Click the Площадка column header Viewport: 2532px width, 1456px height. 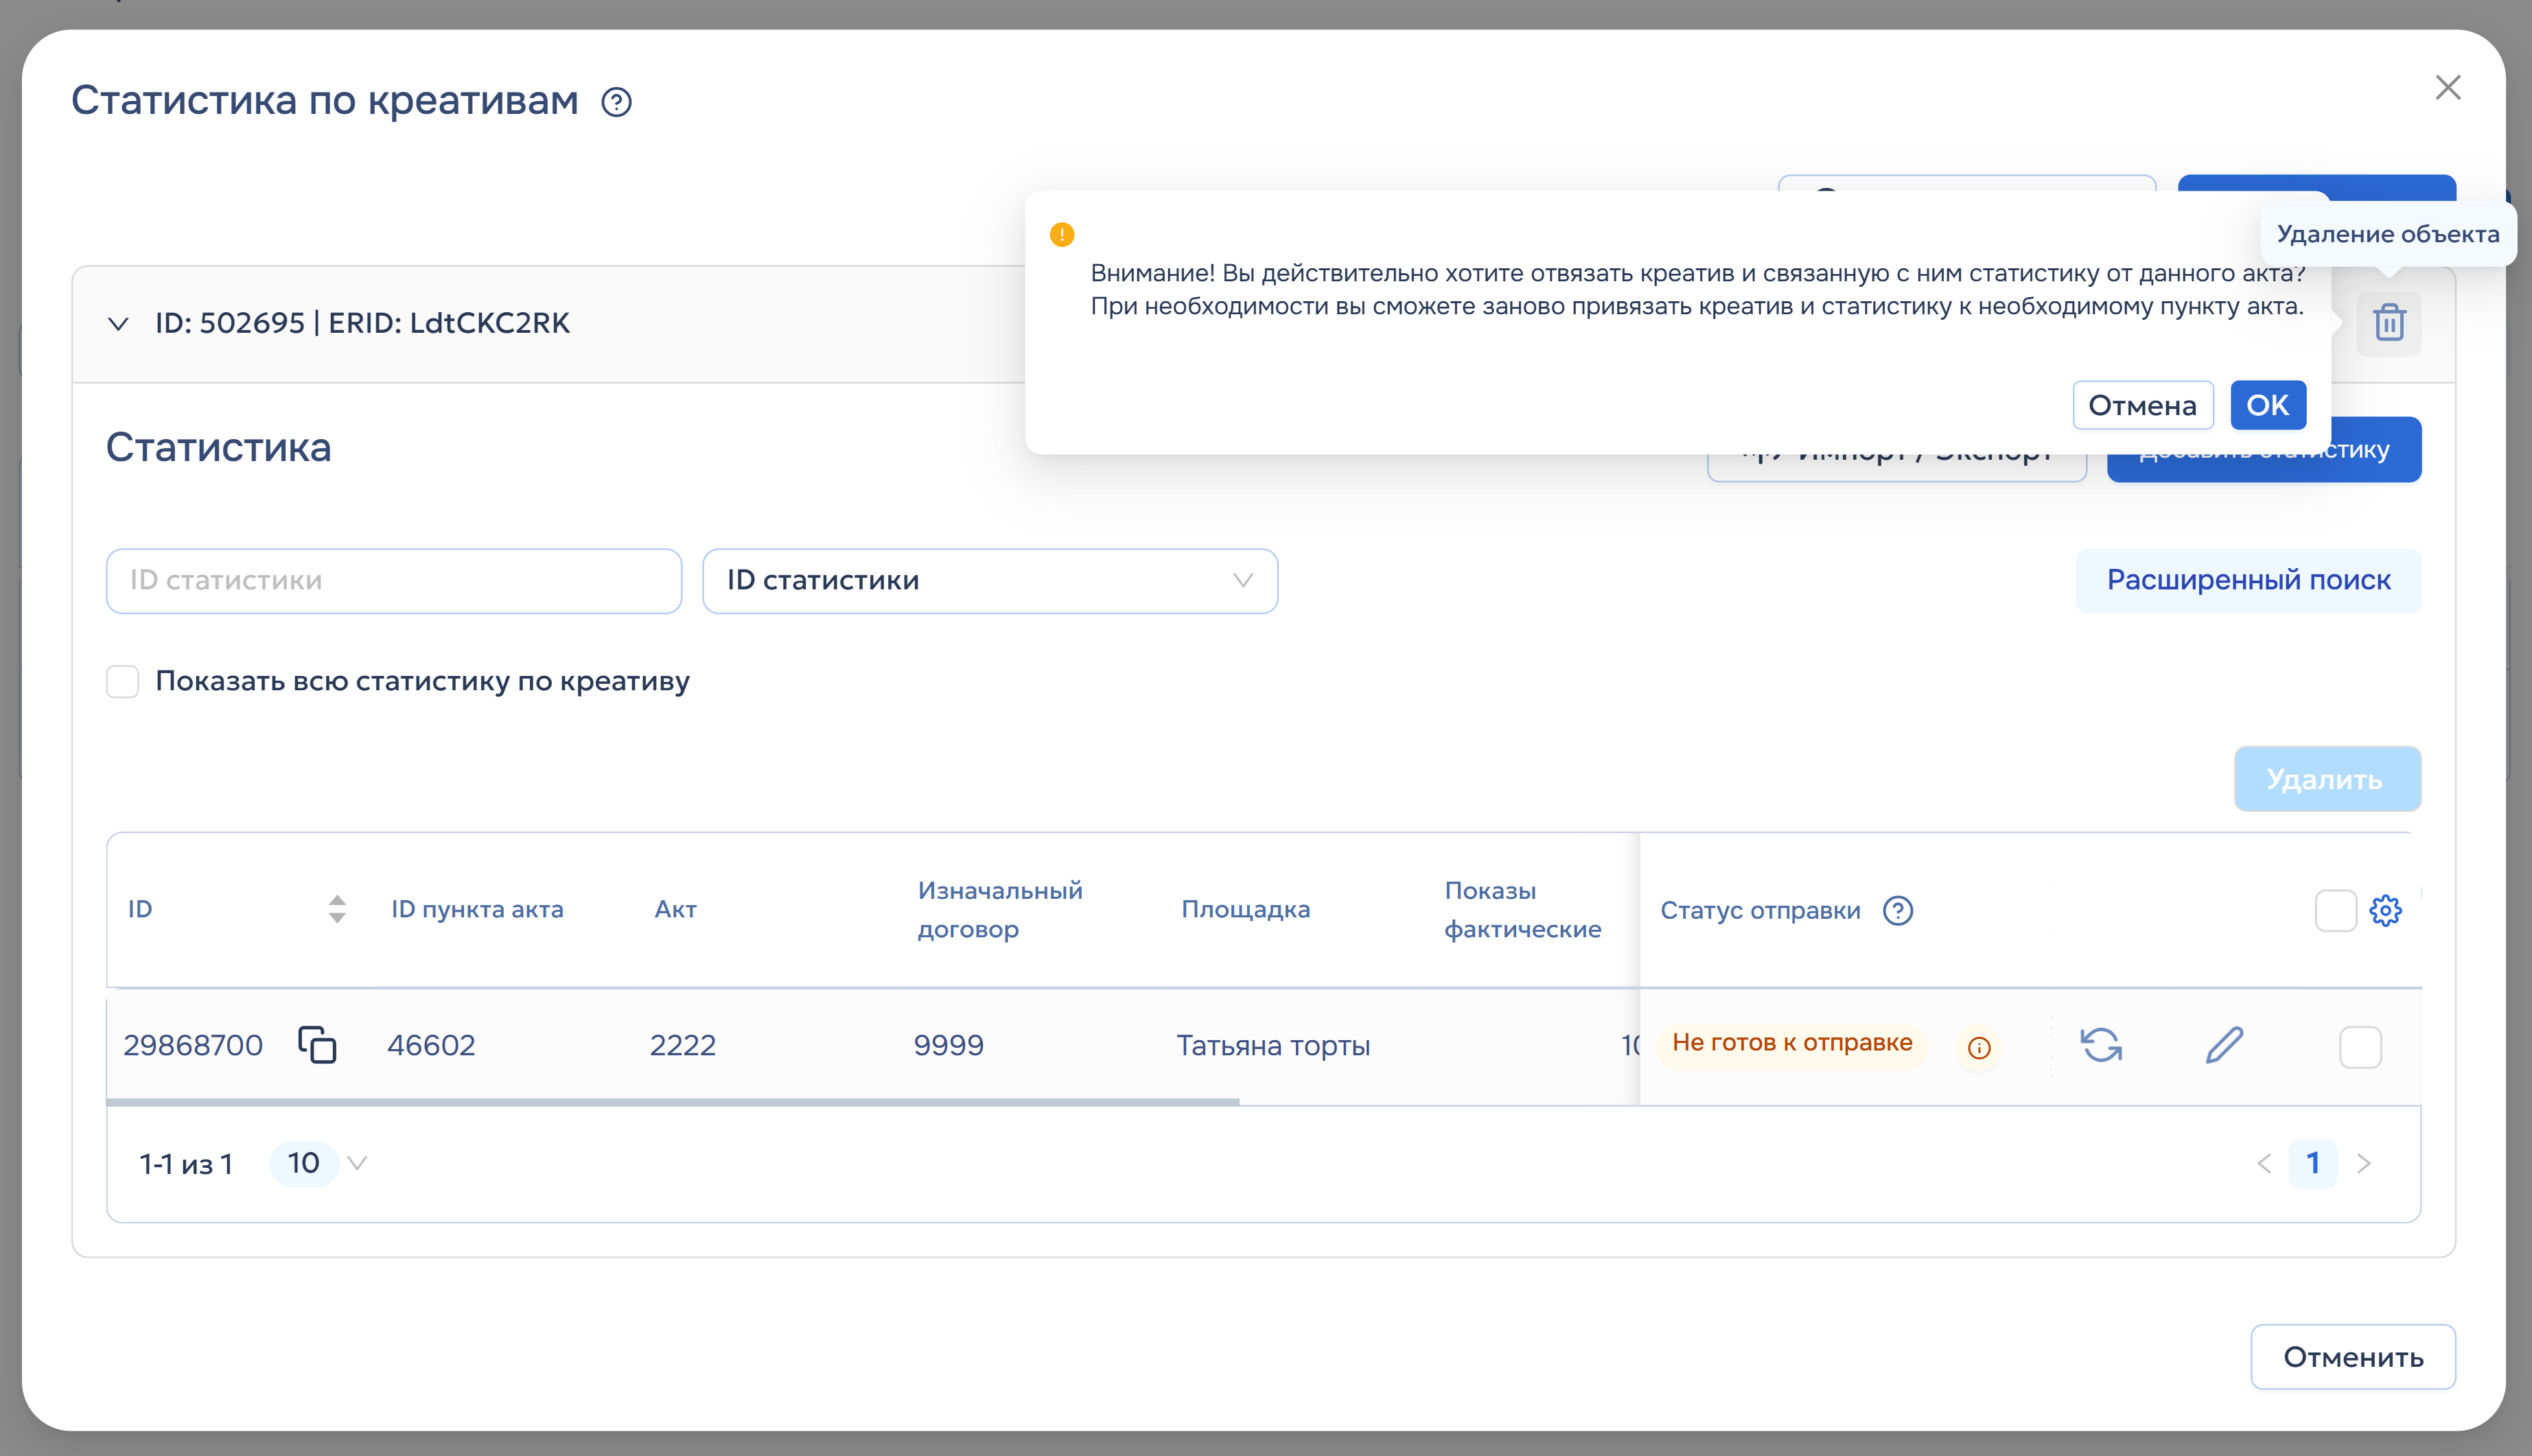[1245, 909]
